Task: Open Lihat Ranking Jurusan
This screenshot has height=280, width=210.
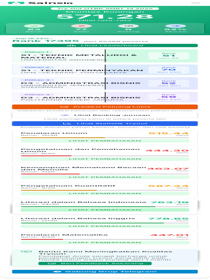Action: click(x=105, y=115)
